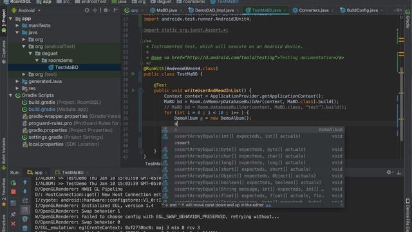Choose assertArrayEquals(byte[] expecteds...) completion
The width and height of the screenshot is (412, 232).
pos(253,150)
